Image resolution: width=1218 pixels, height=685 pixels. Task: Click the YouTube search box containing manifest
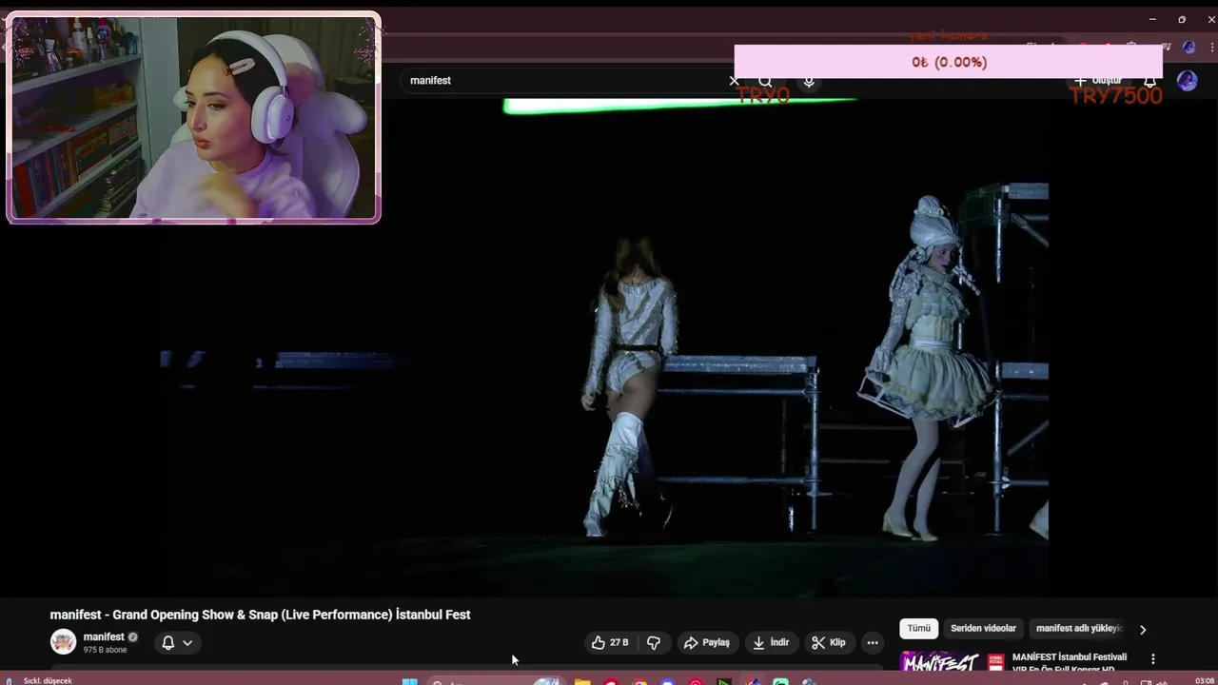pyautogui.click(x=566, y=81)
